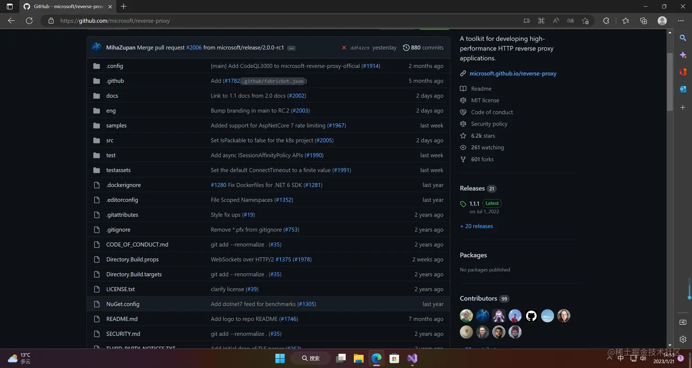Open Microsoft Store from the taskbar
This screenshot has width=692, height=368.
coord(394,358)
